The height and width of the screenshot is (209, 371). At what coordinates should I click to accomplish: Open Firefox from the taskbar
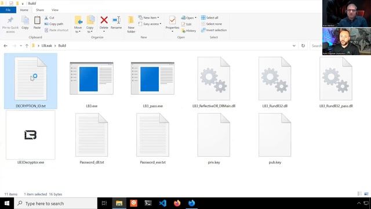click(177, 203)
